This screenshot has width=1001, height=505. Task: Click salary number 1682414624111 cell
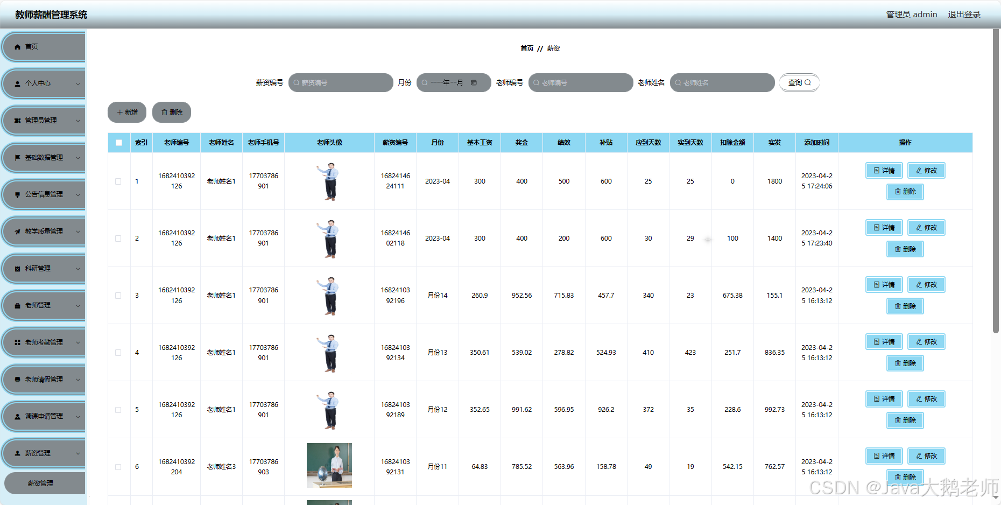(x=395, y=181)
